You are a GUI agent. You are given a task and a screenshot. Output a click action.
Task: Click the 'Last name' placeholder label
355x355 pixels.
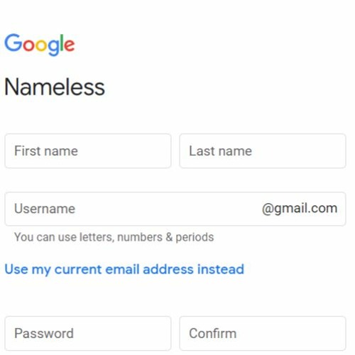point(220,151)
